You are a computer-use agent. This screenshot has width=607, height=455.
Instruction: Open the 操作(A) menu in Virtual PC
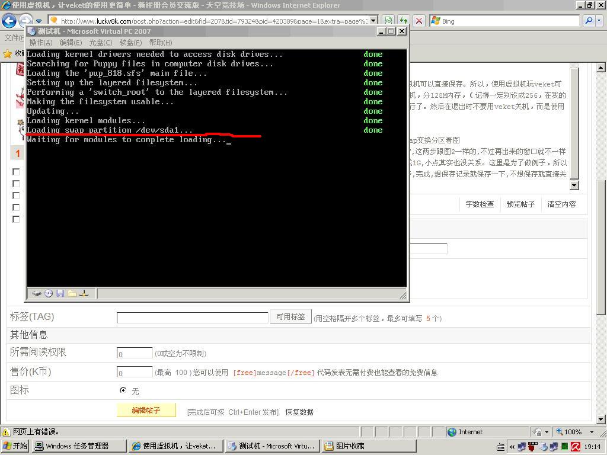click(x=41, y=43)
